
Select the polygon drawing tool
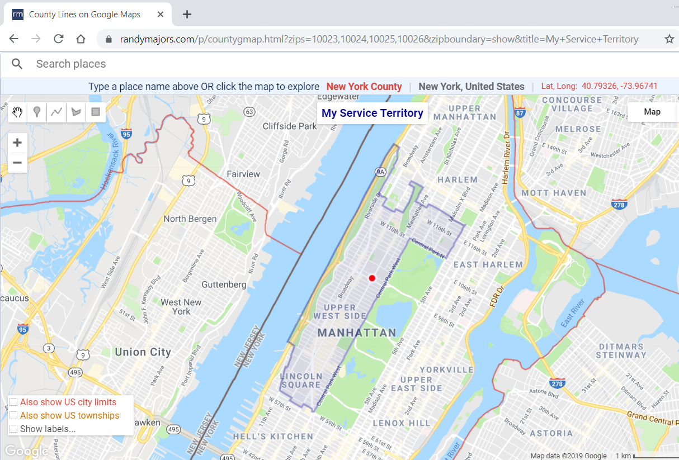pos(76,112)
